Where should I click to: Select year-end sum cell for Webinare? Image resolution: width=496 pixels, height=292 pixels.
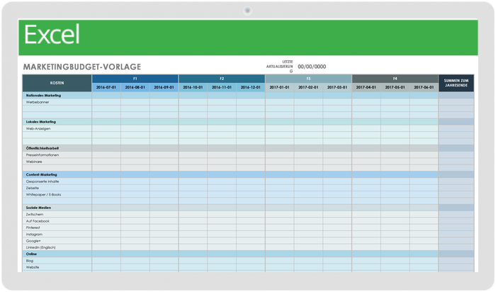(x=456, y=162)
